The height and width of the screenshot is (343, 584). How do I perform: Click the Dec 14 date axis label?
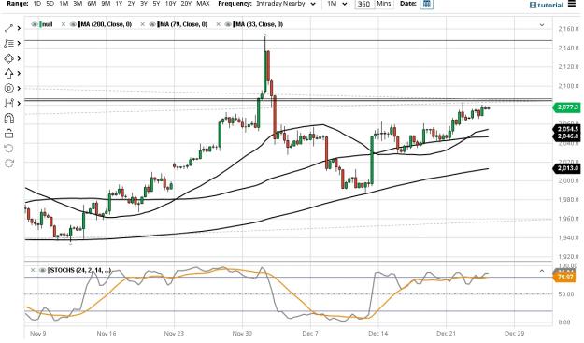(378, 334)
